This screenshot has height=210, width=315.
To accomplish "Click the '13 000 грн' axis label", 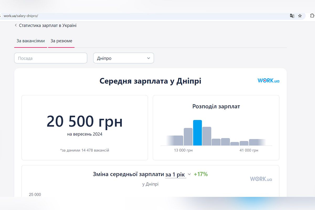I will 183,150.
